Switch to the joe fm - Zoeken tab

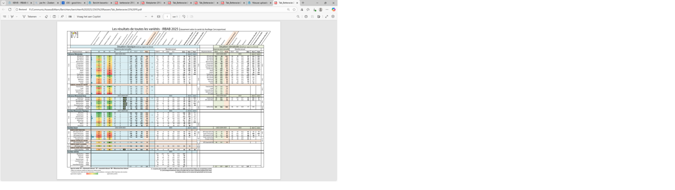(47, 3)
